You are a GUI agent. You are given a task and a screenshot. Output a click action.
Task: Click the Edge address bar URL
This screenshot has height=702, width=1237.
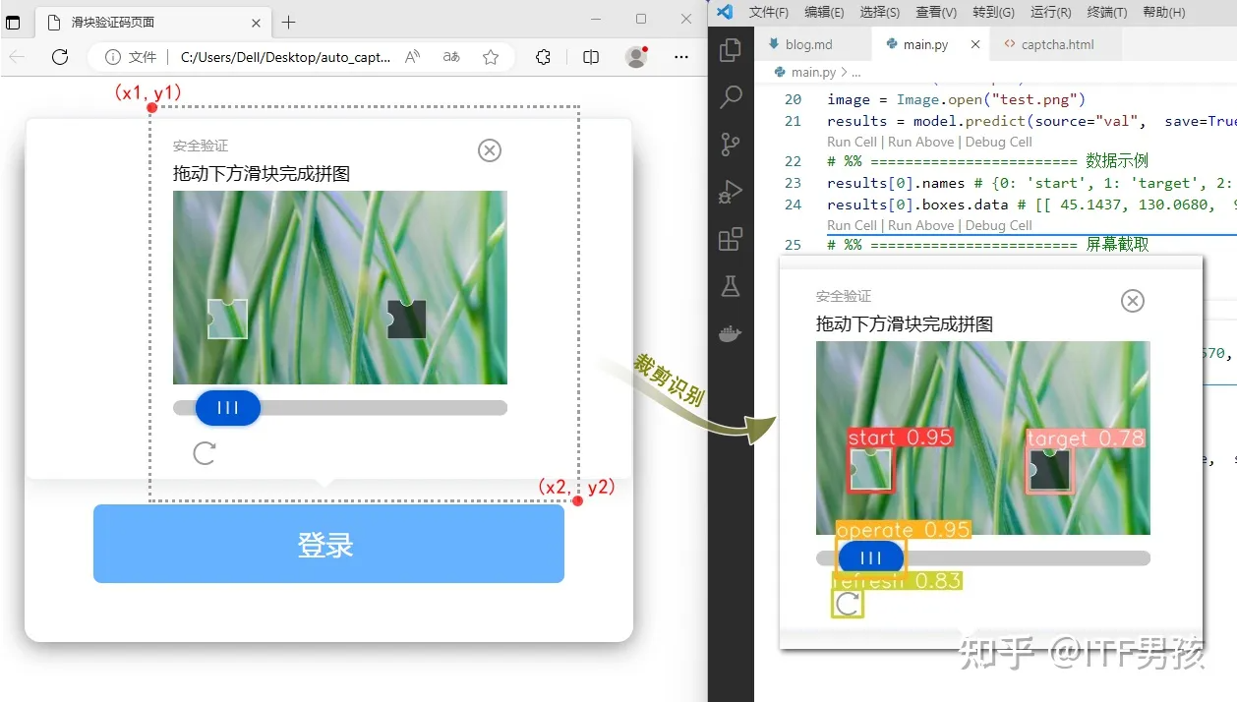[x=285, y=57]
